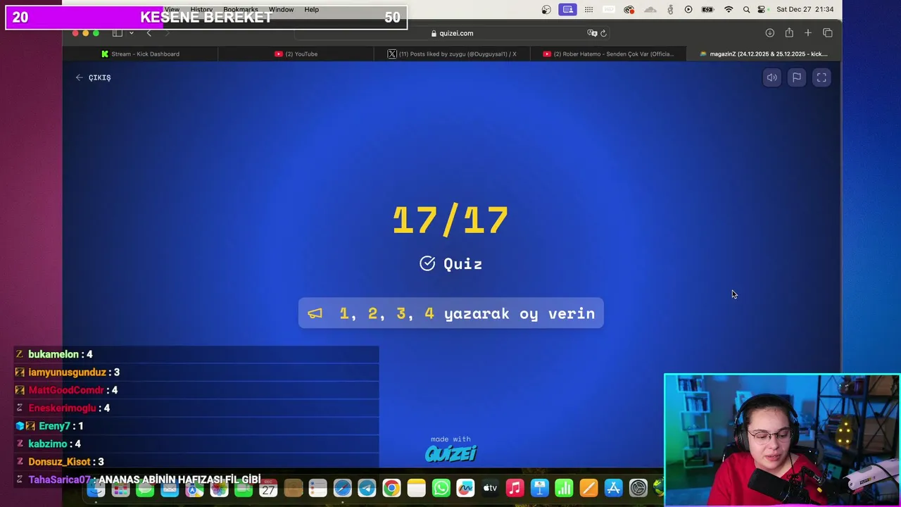901x507 pixels.
Task: Open a new tab with the plus icon
Action: [808, 33]
